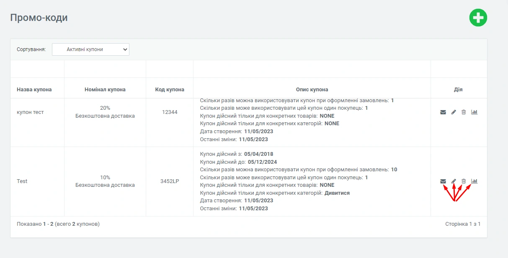Click the "Дія" column header
Viewport: 508px width, 258px height.
click(x=458, y=90)
